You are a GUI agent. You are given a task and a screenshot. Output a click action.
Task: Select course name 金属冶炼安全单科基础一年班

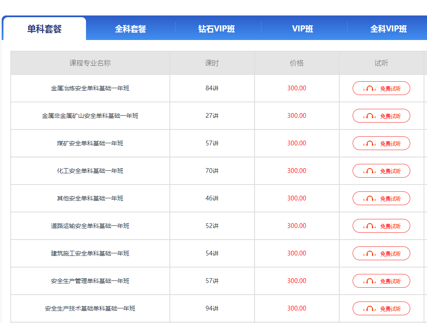click(90, 88)
